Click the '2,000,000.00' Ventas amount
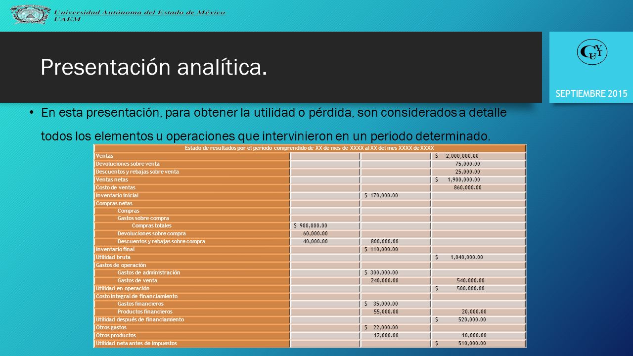This screenshot has width=633, height=356. [x=462, y=156]
